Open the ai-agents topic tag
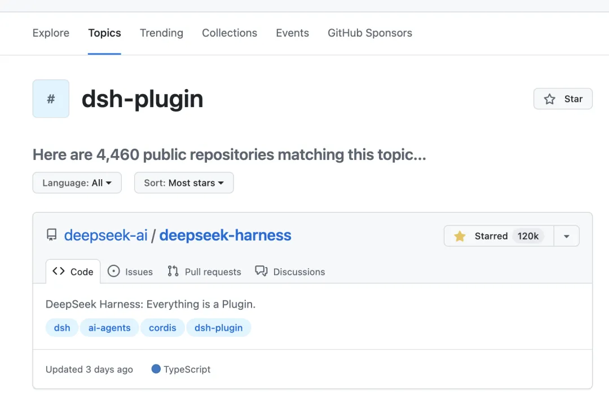The width and height of the screenshot is (609, 400). tap(109, 328)
